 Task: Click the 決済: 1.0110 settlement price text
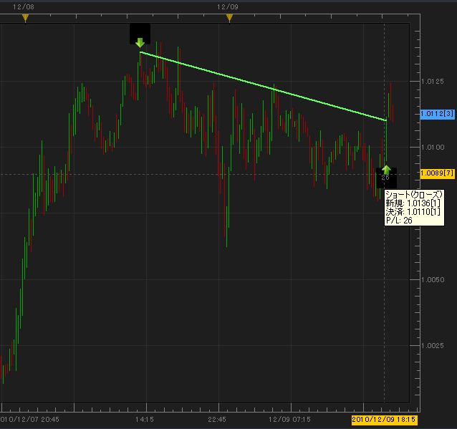pos(410,212)
